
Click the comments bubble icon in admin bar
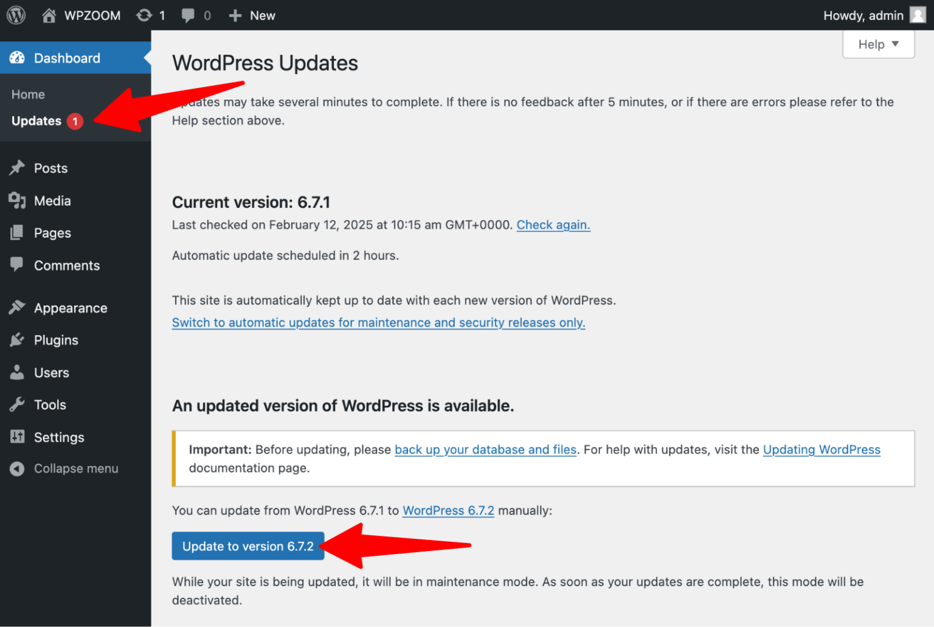[x=187, y=15]
